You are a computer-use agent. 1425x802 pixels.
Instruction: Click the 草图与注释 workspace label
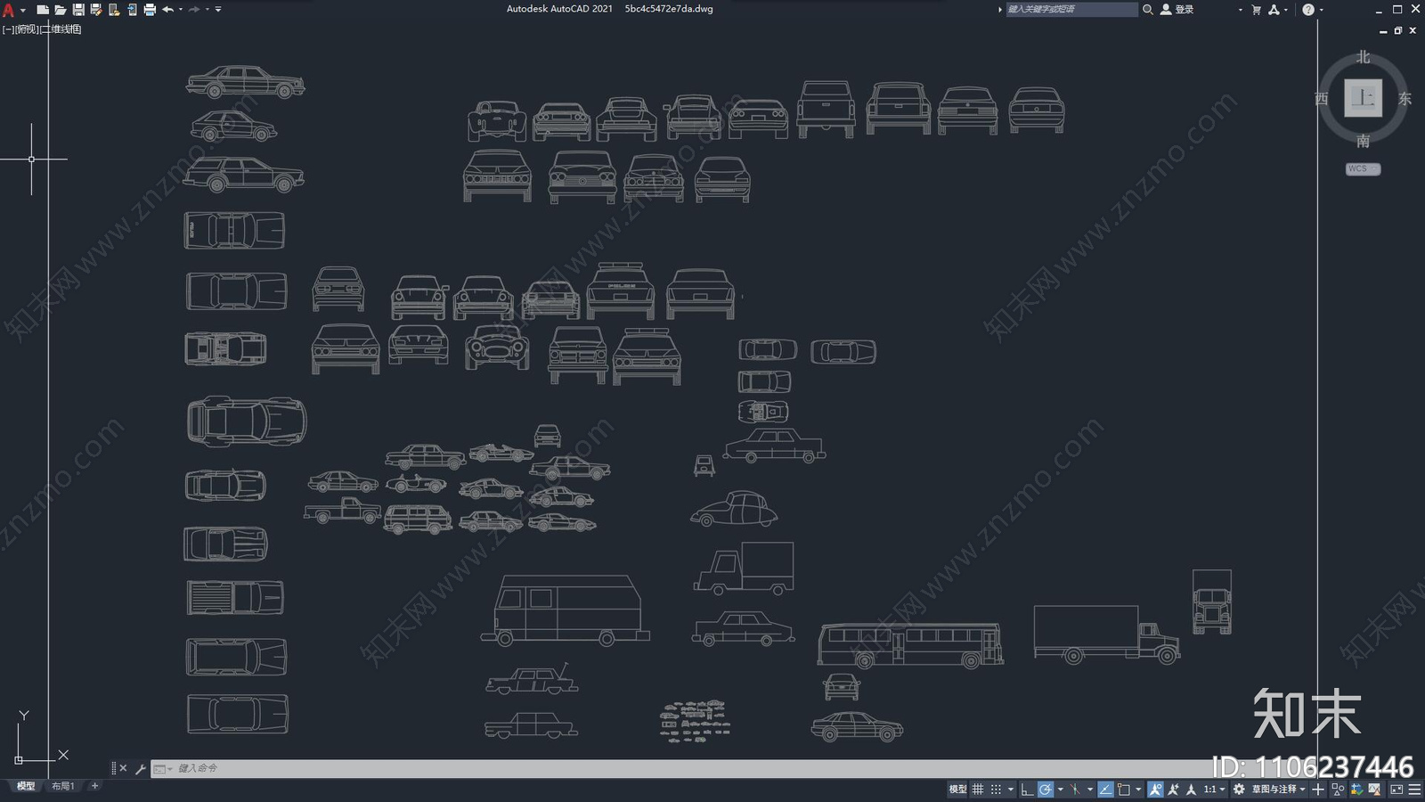tap(1274, 790)
